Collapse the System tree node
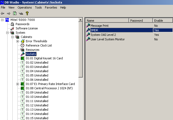 [8, 33]
